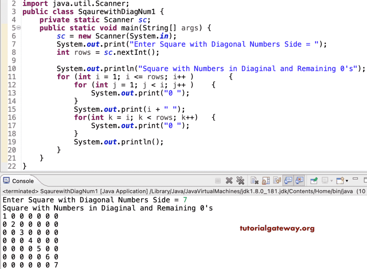Click the Word Wrap icon in Console toolbar

(x=277, y=180)
